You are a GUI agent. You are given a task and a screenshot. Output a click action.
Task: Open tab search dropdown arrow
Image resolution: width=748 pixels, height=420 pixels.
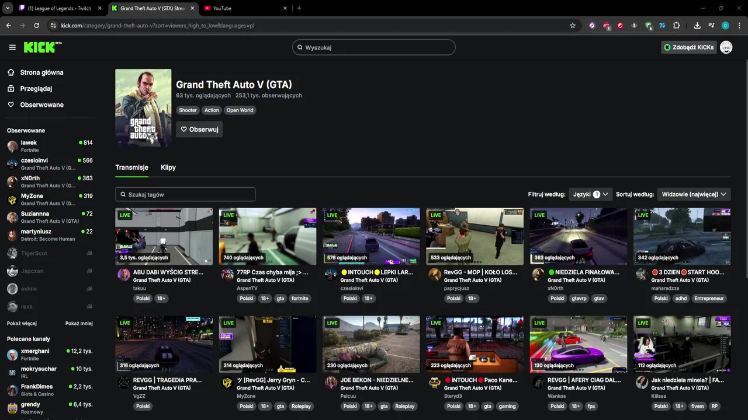pos(8,8)
